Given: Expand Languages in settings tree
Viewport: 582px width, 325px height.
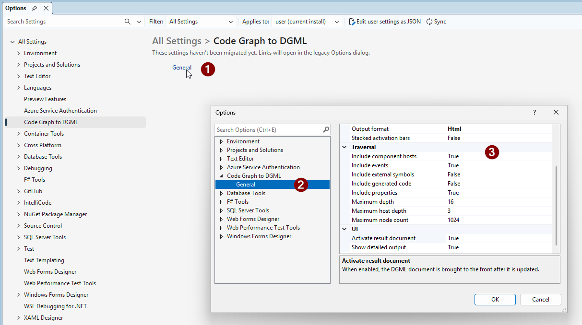Looking at the screenshot, I should [19, 88].
